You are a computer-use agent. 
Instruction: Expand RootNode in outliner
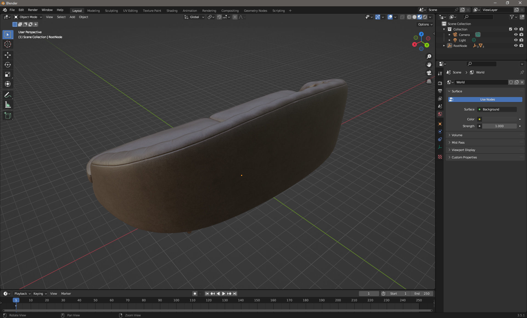(x=444, y=46)
